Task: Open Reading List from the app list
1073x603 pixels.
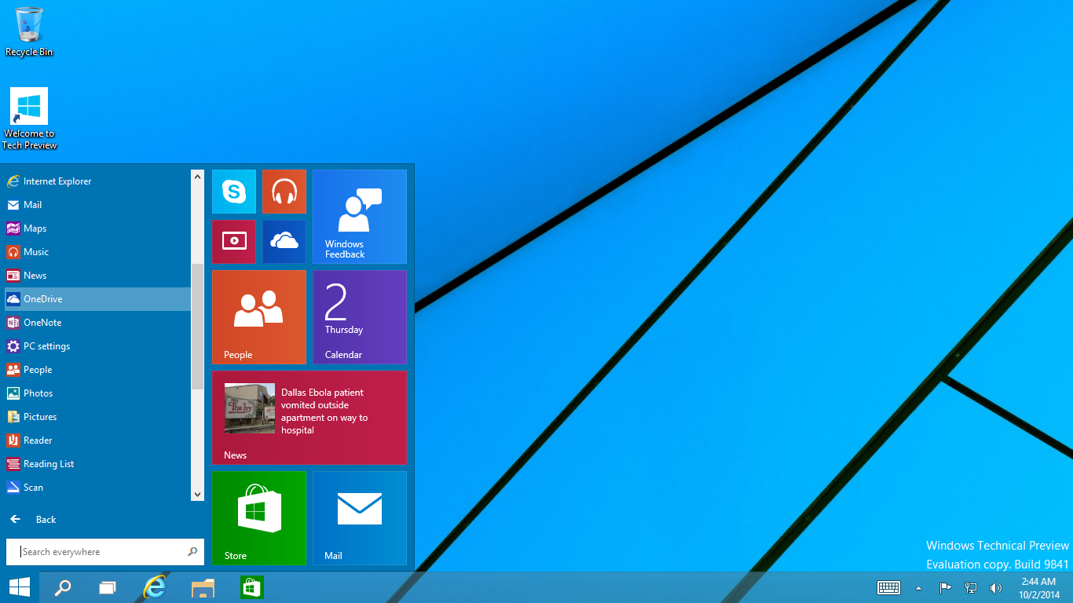Action: point(97,464)
